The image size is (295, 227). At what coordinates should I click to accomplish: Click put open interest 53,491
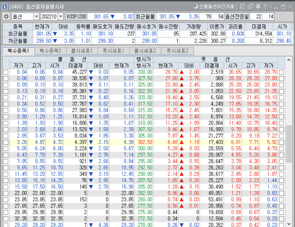pyautogui.click(x=216, y=200)
